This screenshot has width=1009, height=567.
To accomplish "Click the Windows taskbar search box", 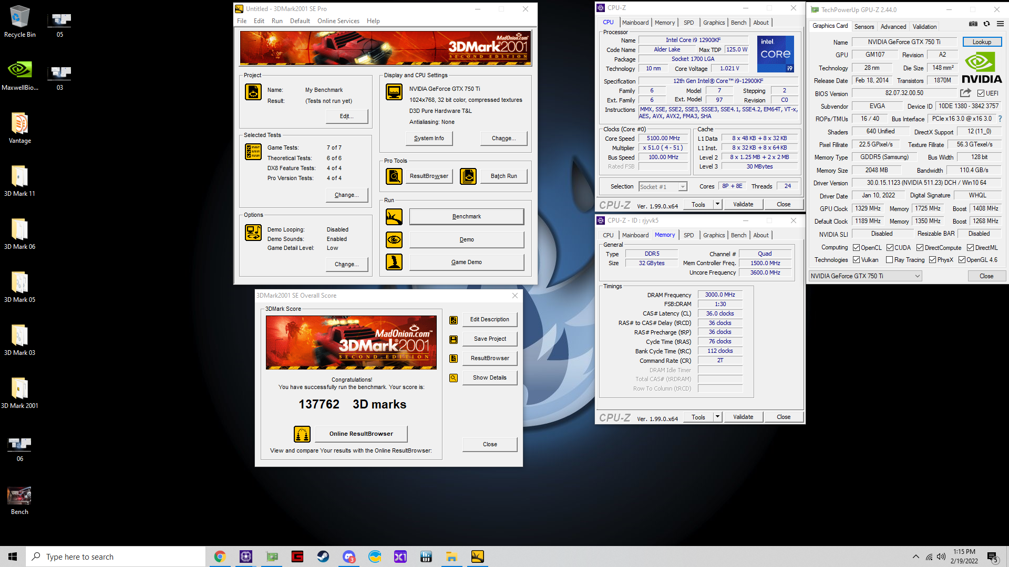I will (116, 556).
